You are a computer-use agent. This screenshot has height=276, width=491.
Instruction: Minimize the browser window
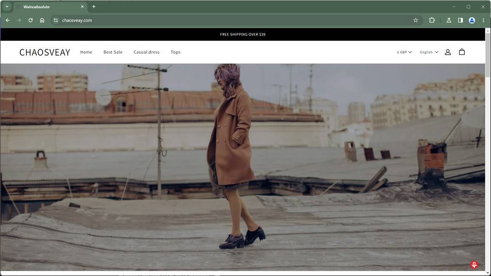(454, 7)
